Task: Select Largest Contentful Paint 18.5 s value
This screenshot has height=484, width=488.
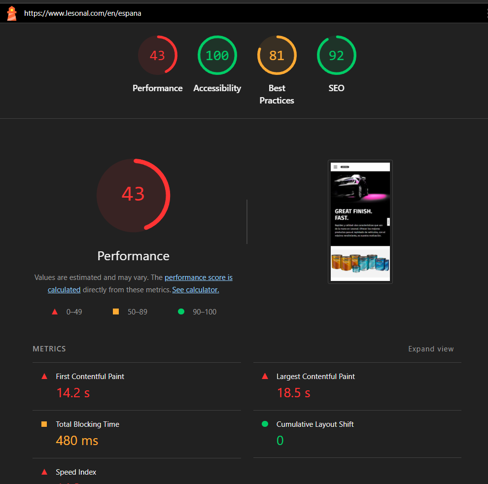Action: pos(293,393)
